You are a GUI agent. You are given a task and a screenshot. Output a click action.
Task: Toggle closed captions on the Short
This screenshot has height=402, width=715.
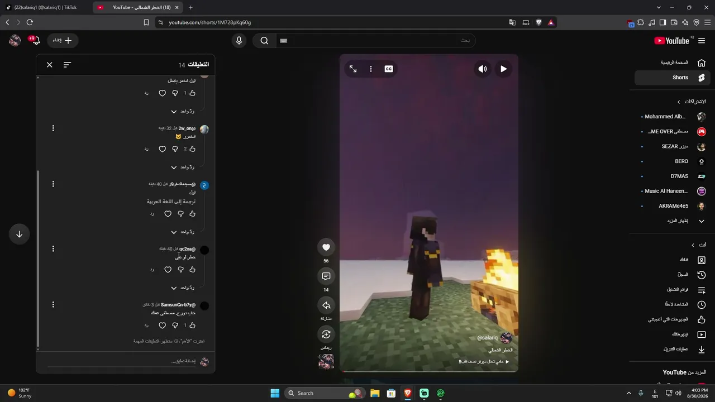[x=389, y=69]
